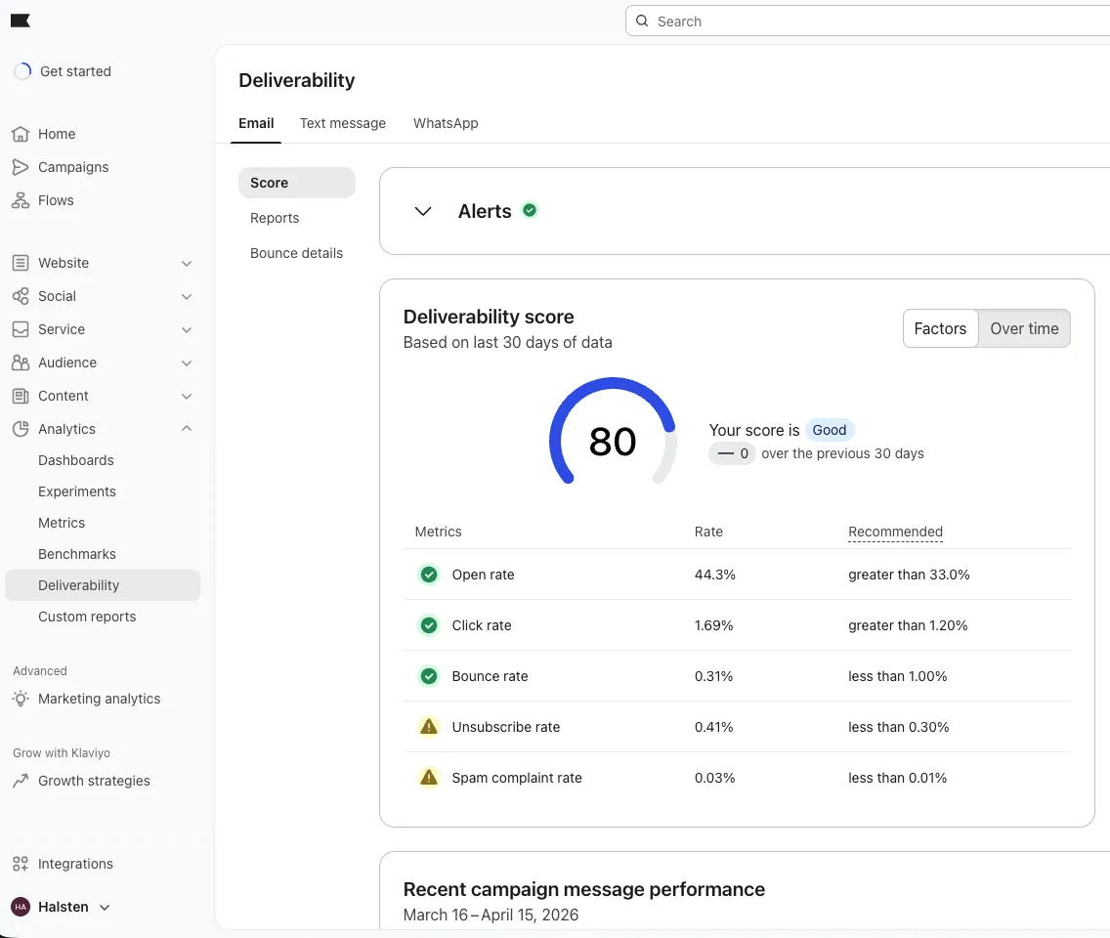Open Custom reports under Analytics
Image resolution: width=1110 pixels, height=938 pixels.
pyautogui.click(x=87, y=617)
